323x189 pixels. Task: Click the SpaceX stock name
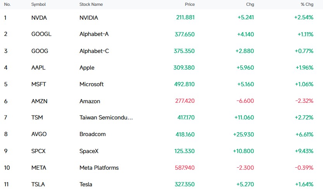(x=89, y=151)
